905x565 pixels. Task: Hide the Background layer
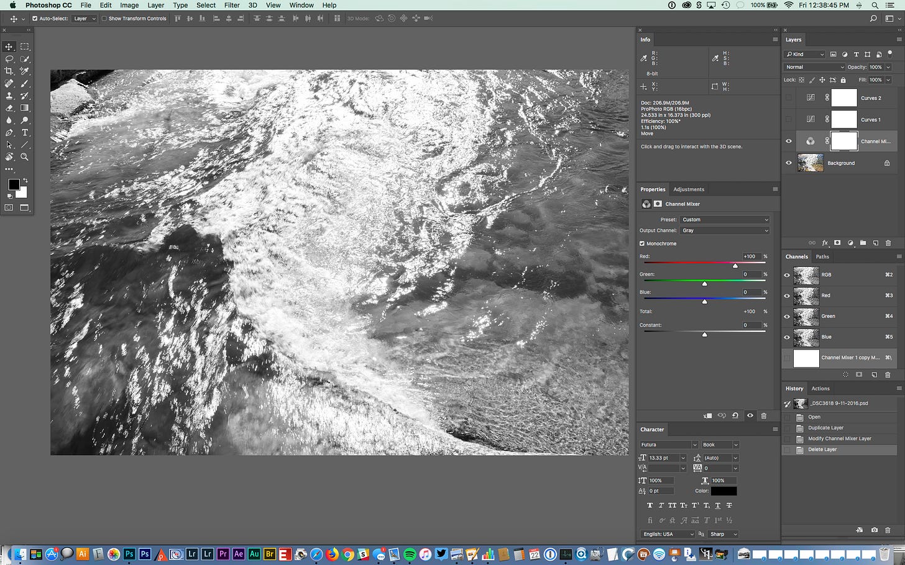click(789, 163)
